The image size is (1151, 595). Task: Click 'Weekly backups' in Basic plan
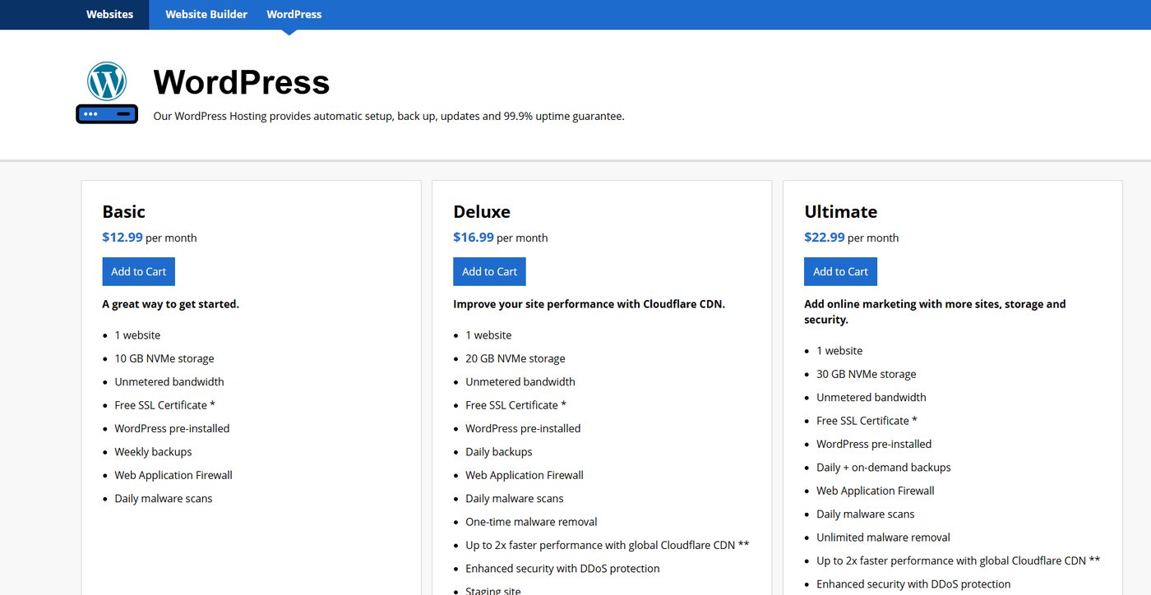pos(153,452)
